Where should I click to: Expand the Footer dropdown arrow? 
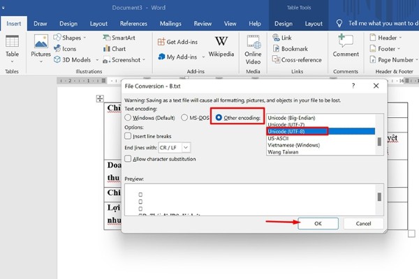[399, 49]
